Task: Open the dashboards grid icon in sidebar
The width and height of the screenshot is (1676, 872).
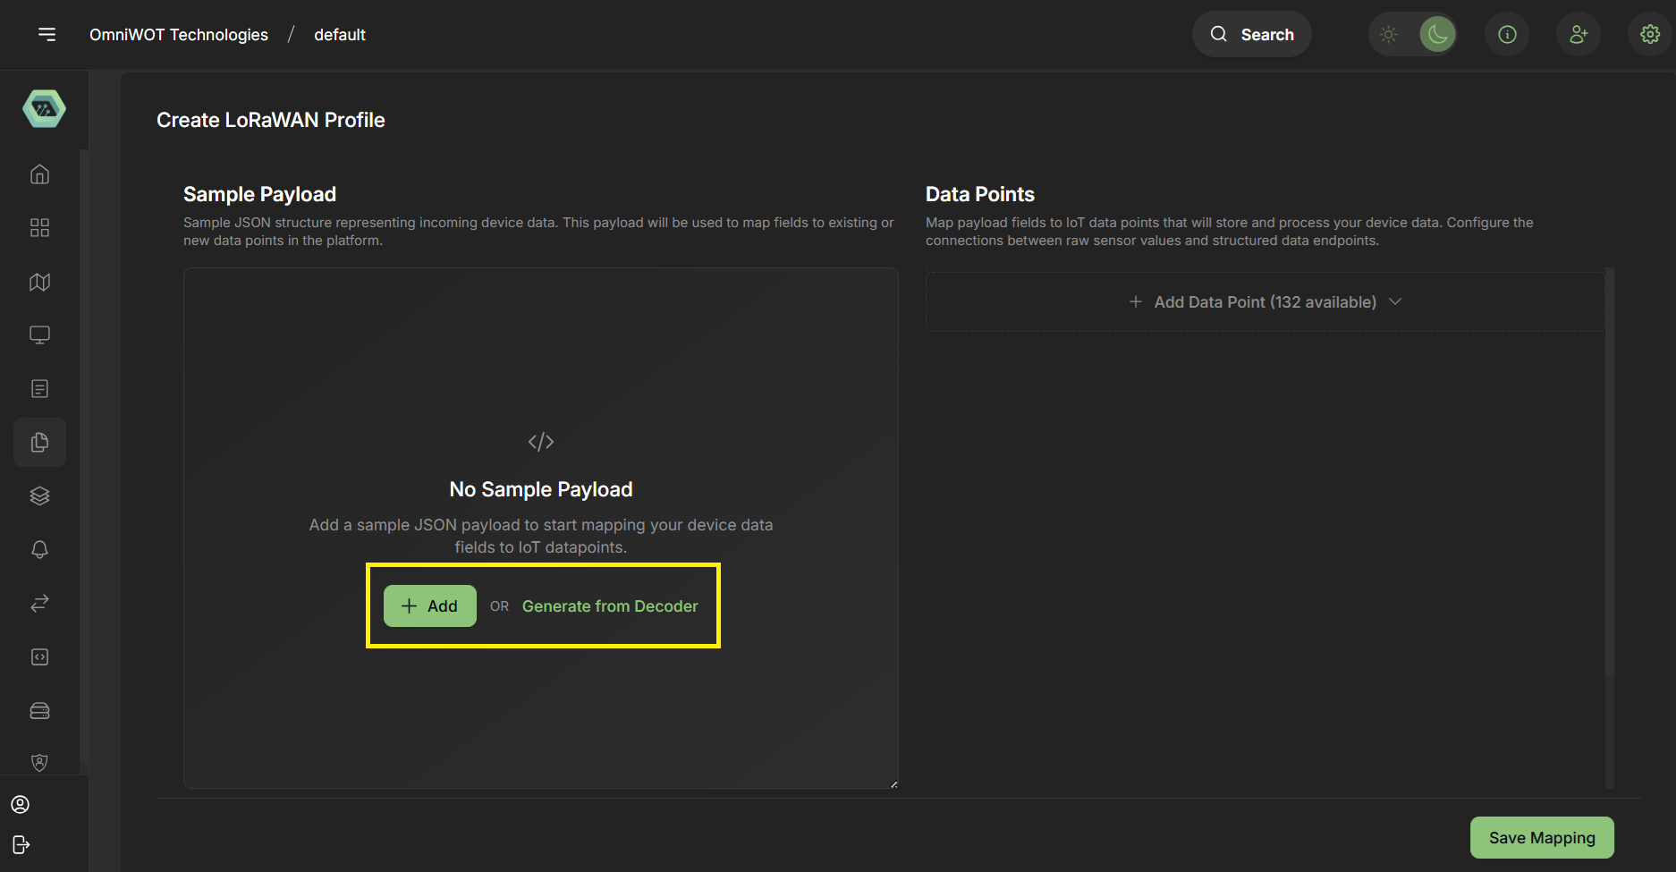Action: (x=39, y=227)
